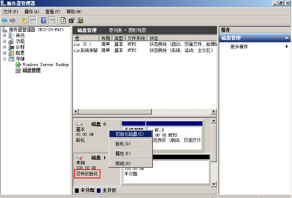
Task: Click the Up one level folder icon
Action: tap(24, 20)
